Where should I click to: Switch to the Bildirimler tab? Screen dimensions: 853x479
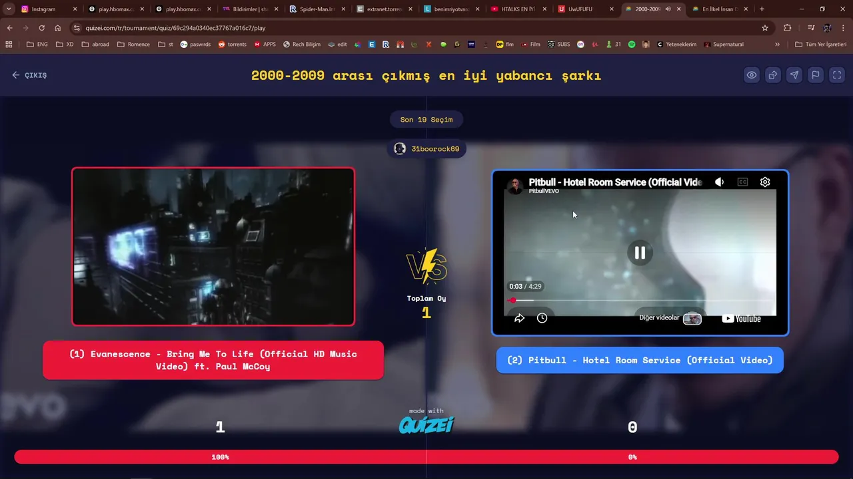coord(251,9)
